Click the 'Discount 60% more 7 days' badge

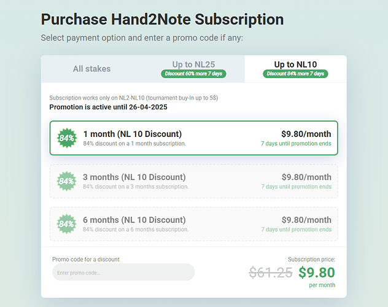click(193, 74)
